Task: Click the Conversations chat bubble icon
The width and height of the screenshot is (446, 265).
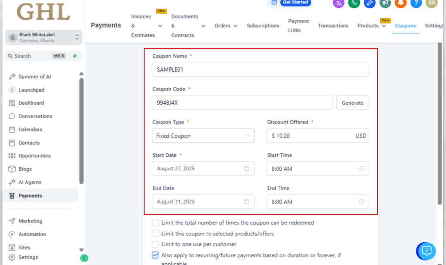Action: 12,116
